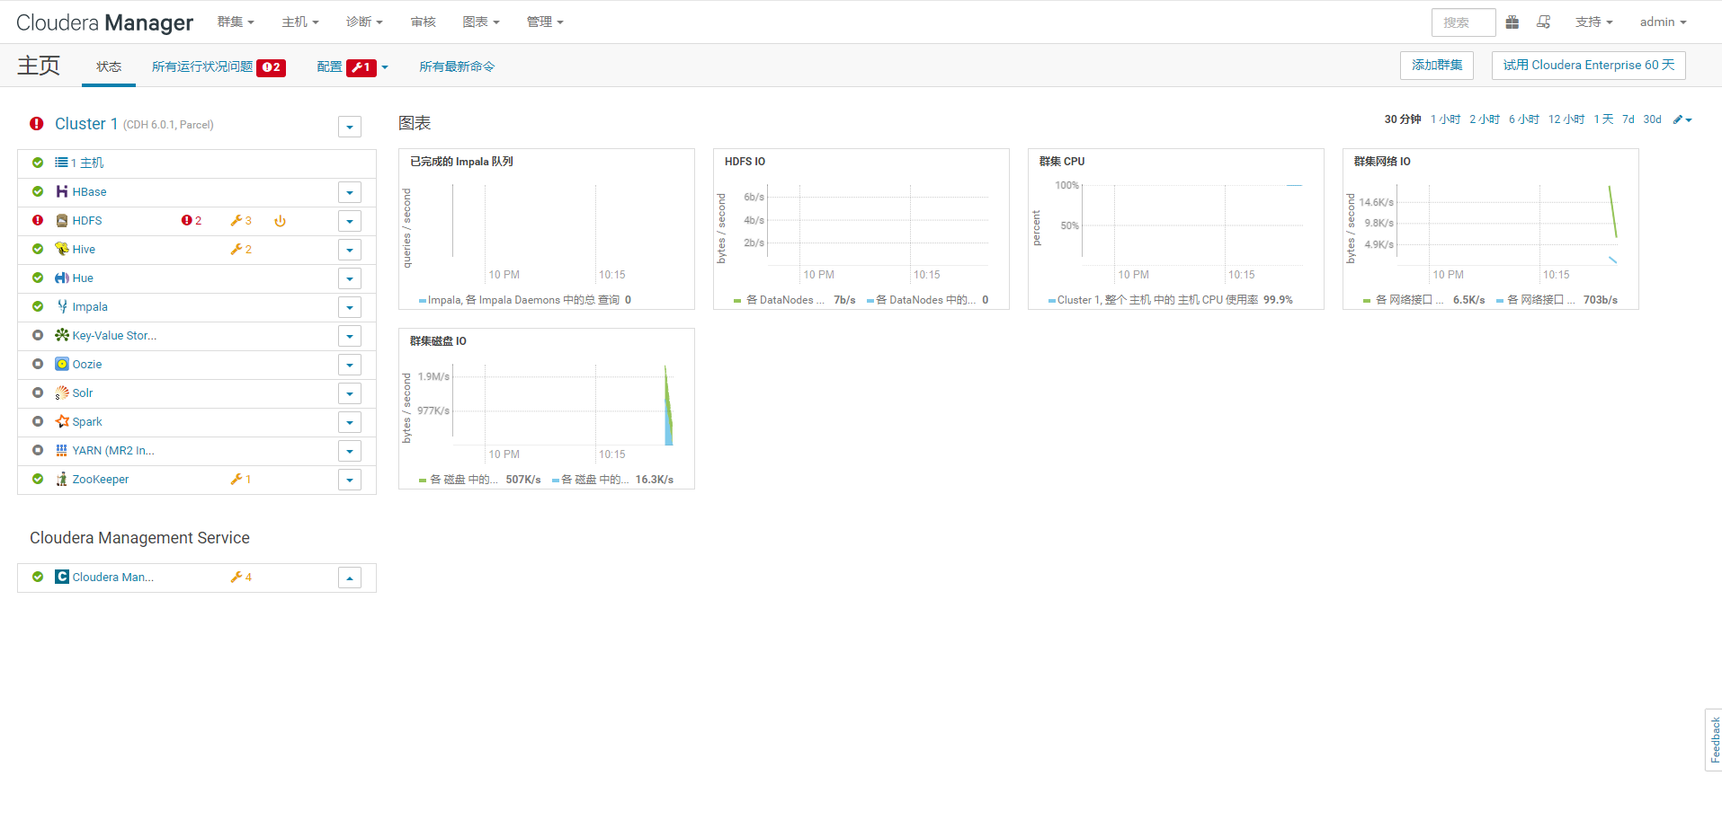This screenshot has width=1722, height=838.
Task: Select the 30d time range
Action: (1652, 119)
